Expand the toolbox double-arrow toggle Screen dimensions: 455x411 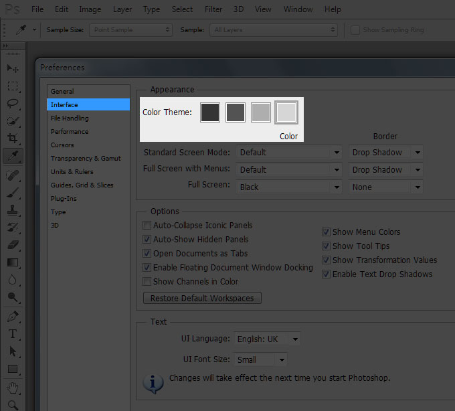coord(5,46)
